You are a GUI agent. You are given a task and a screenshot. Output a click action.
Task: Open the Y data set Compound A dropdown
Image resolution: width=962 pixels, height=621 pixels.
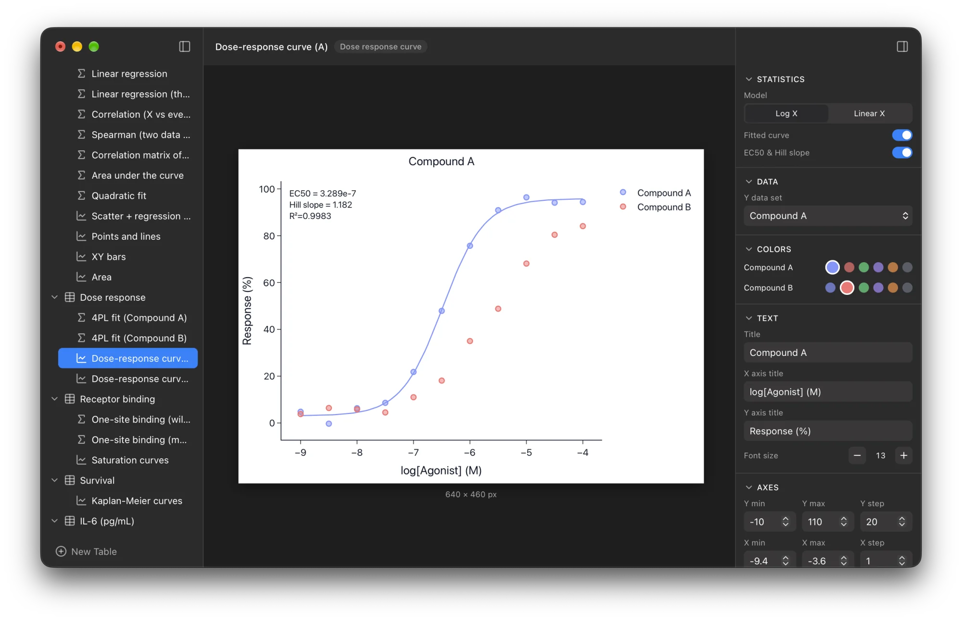click(x=828, y=216)
